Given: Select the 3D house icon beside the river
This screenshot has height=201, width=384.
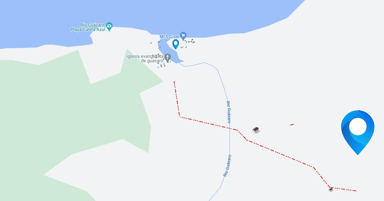Looking at the screenshot, I should (x=255, y=130).
